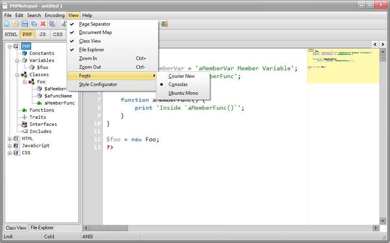Open the Search menu
The width and height of the screenshot is (390, 243).
click(34, 15)
